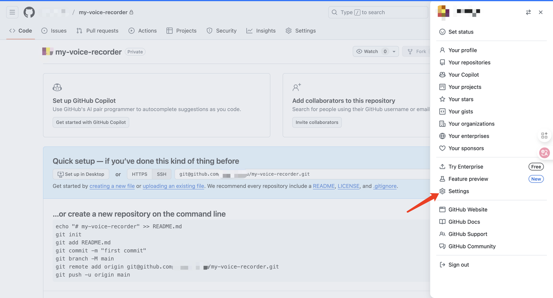Click Set status smiley item
This screenshot has width=553, height=298.
point(461,32)
